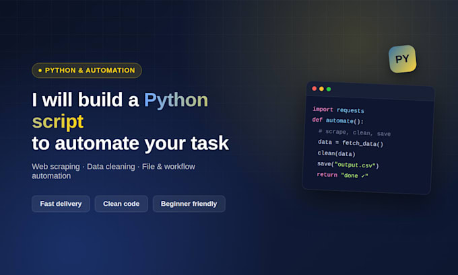
Task: Click the 'clean(data)' code line
Action: tap(336, 153)
